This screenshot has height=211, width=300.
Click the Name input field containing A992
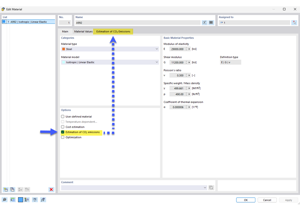pyautogui.click(x=138, y=22)
